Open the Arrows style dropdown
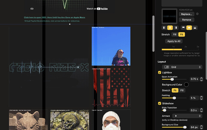207x130 pixels. [187, 116]
